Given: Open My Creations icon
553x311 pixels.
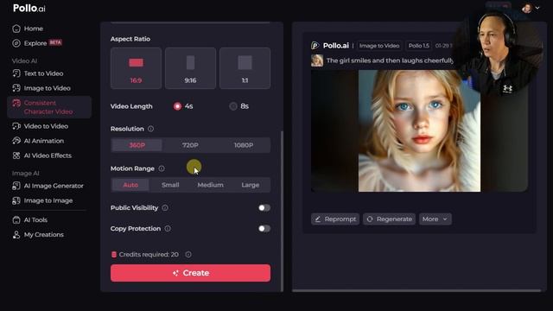Looking at the screenshot, I should [x=16, y=235].
